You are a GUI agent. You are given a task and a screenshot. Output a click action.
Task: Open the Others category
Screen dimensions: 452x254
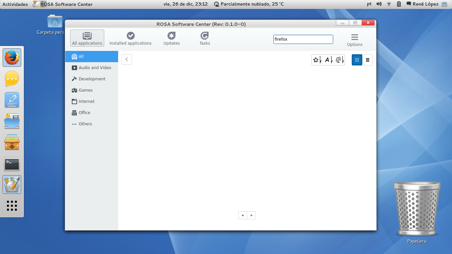point(92,124)
